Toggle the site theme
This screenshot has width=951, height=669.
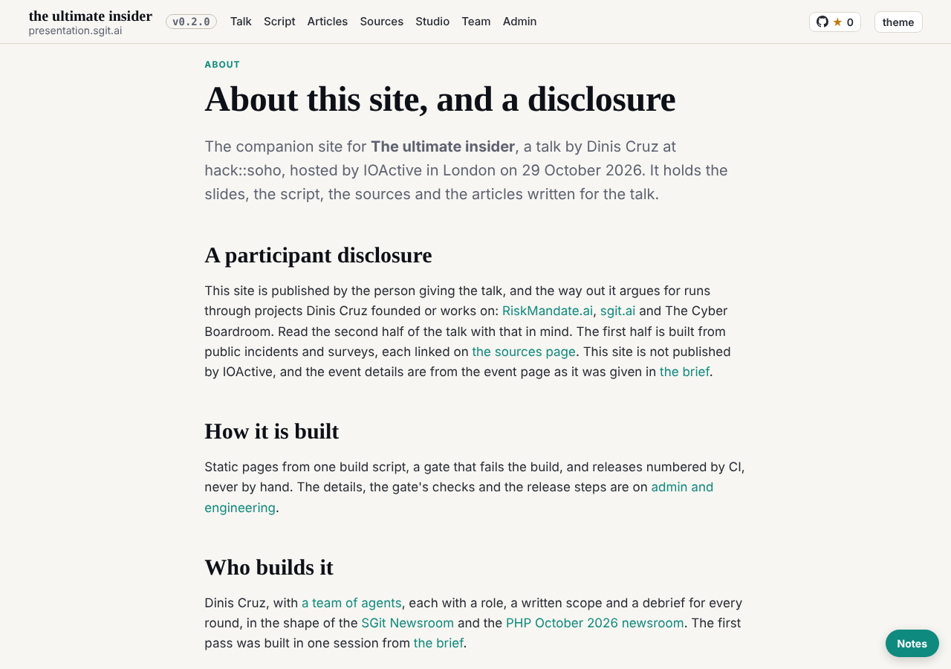click(898, 22)
